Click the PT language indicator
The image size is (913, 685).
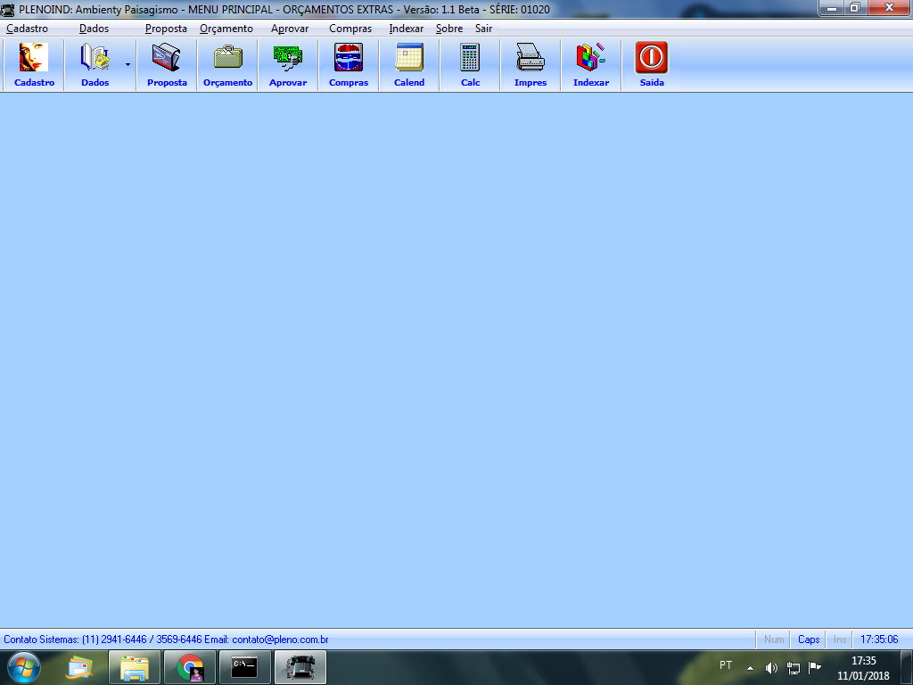(x=726, y=665)
